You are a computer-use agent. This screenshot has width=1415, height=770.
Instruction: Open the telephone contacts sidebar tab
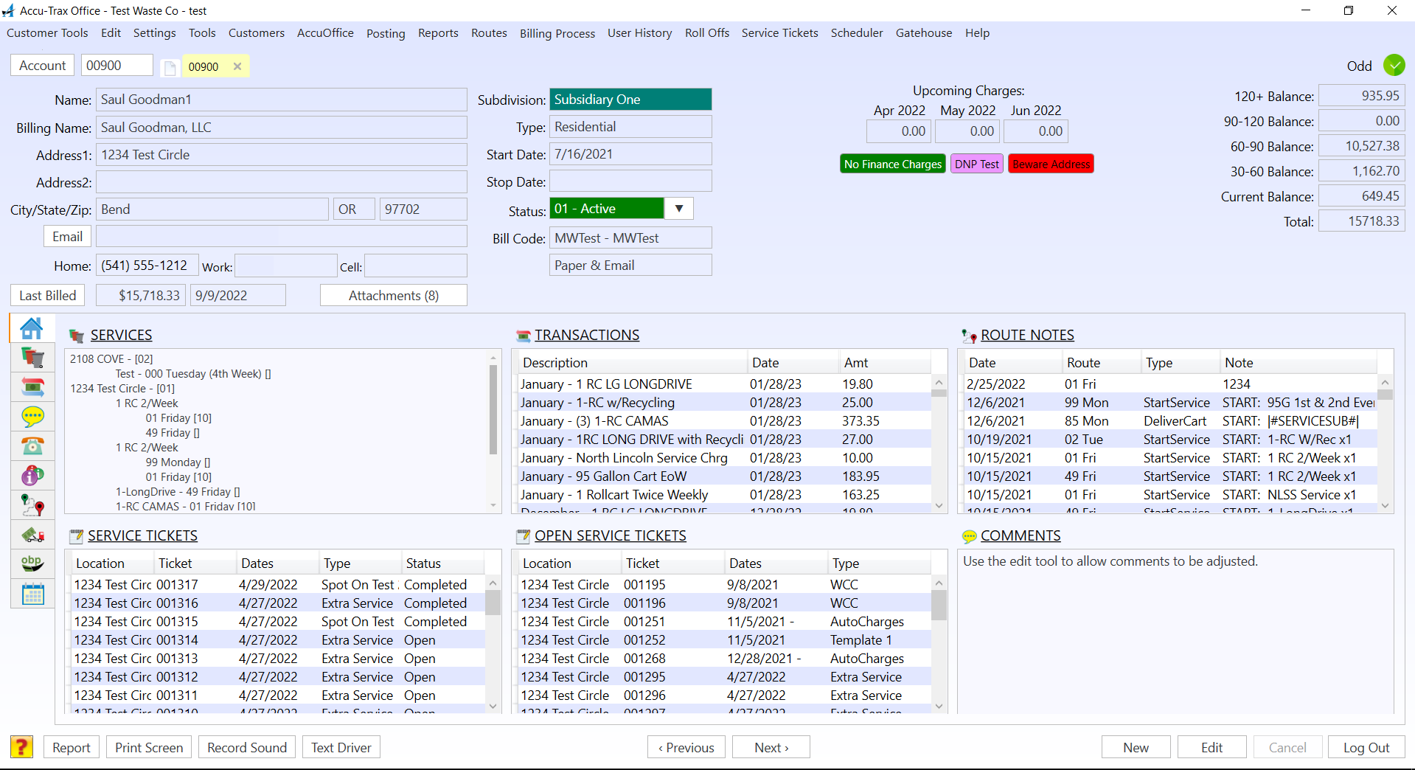[32, 446]
